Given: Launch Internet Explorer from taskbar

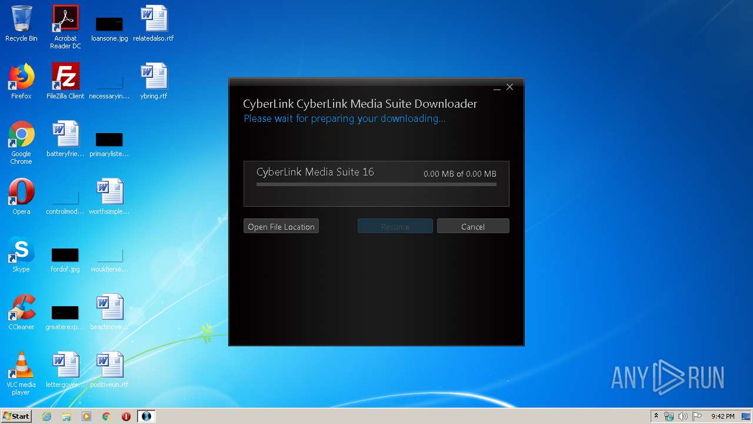Looking at the screenshot, I should [46, 416].
